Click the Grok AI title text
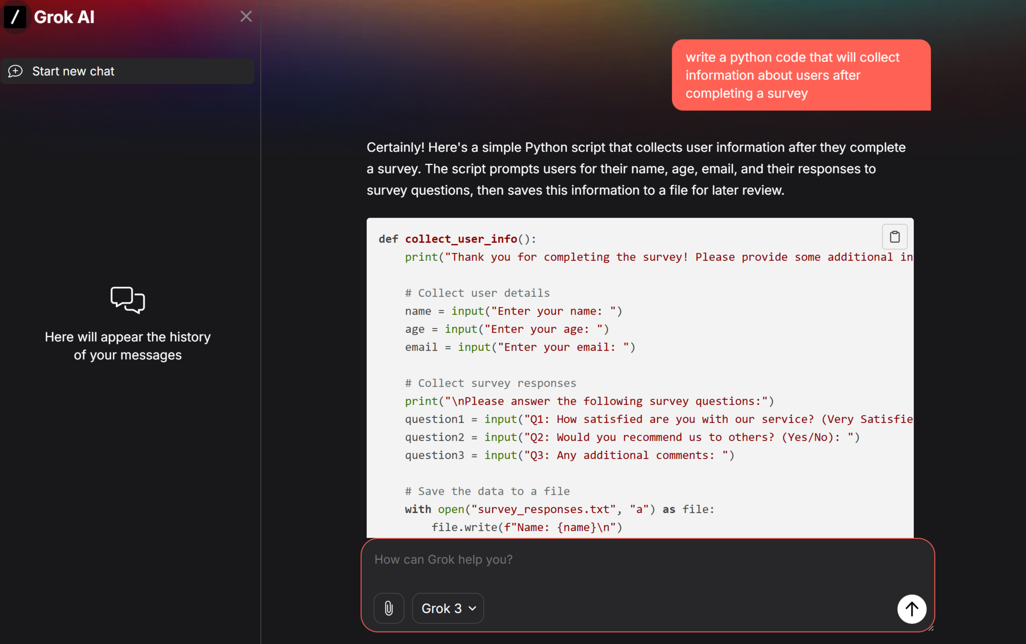The width and height of the screenshot is (1026, 644). [x=64, y=17]
